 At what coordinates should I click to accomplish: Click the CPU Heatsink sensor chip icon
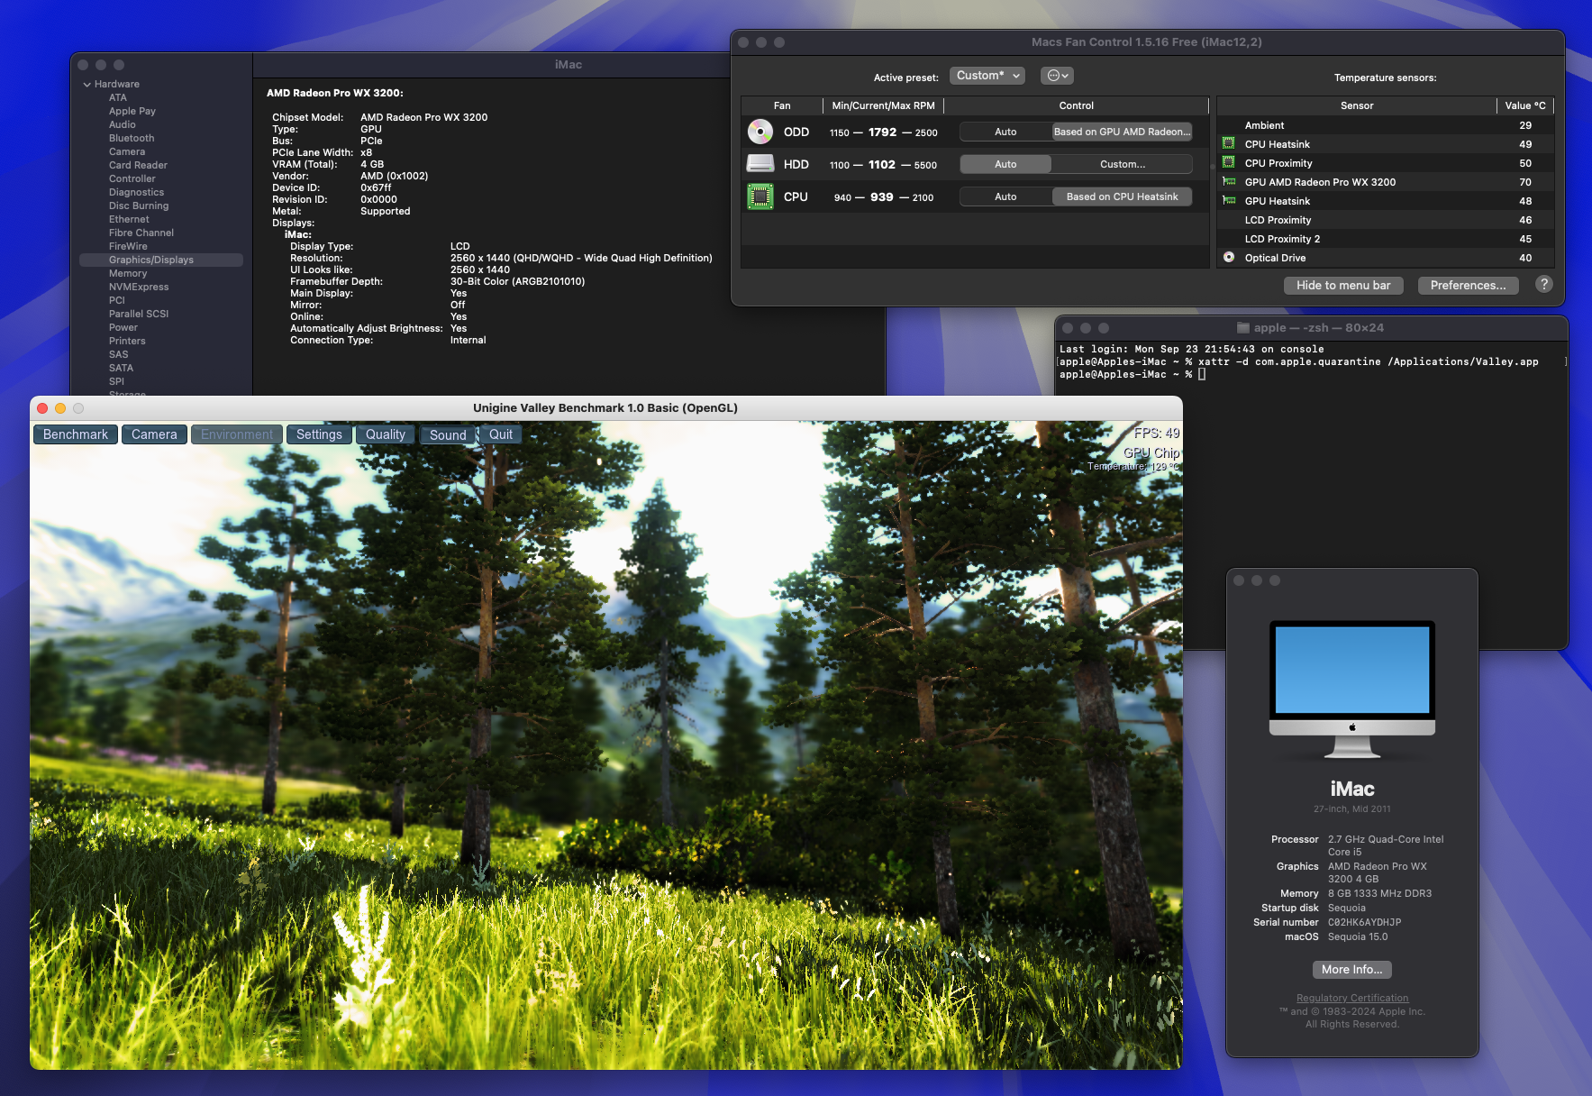tap(1228, 143)
